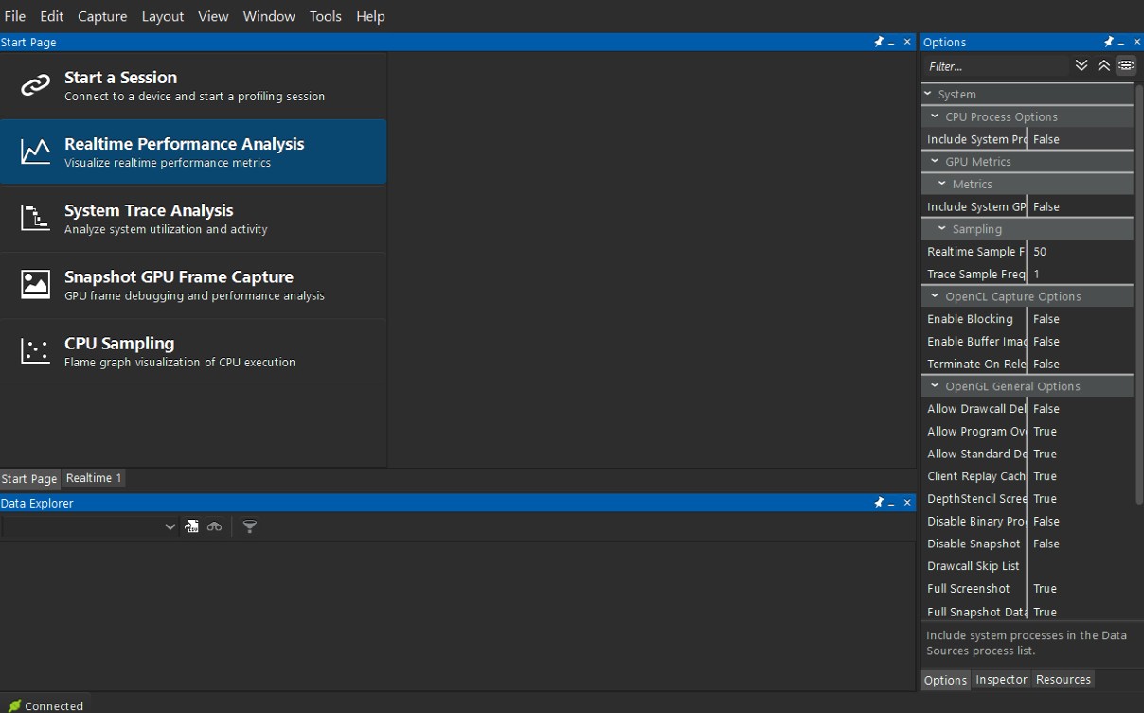Toggle Include System Processes False value

pyautogui.click(x=1081, y=139)
